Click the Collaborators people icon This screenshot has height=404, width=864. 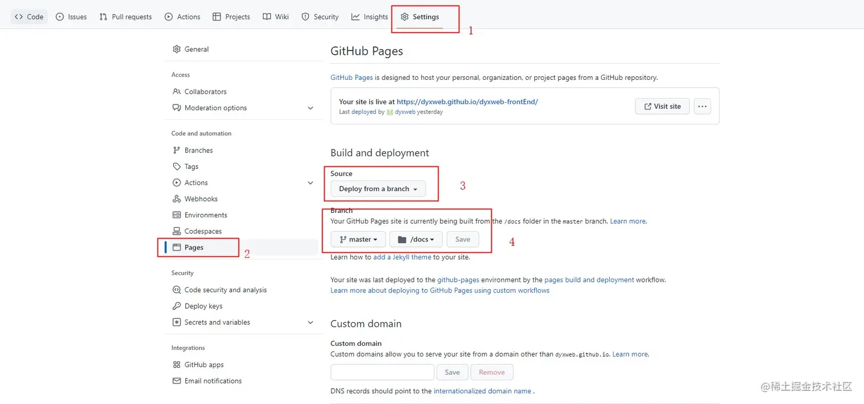click(x=177, y=91)
